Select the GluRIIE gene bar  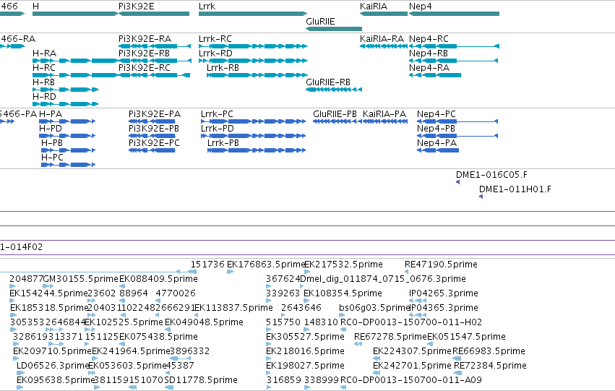334,29
